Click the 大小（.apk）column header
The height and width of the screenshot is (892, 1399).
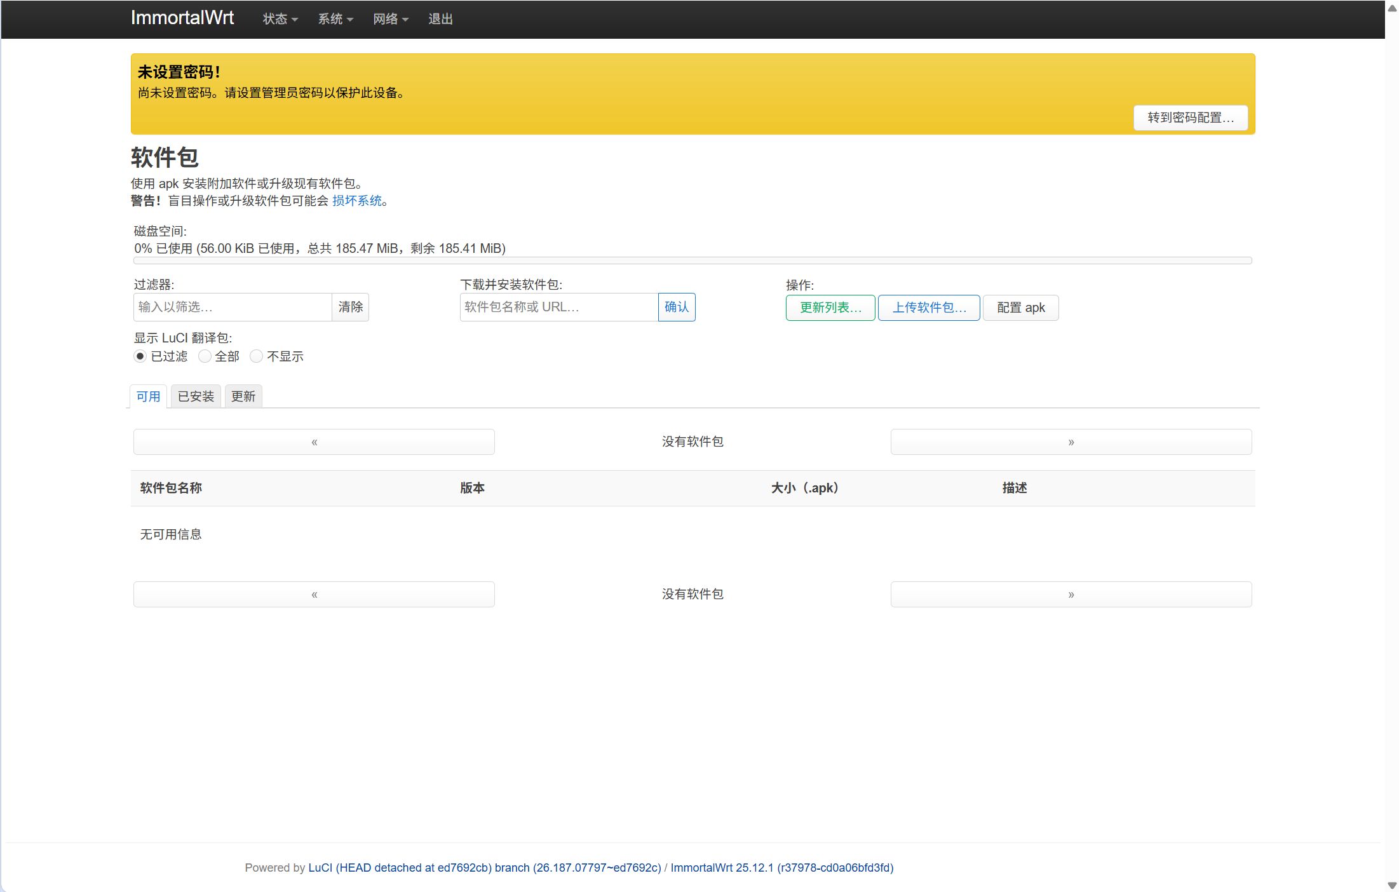[805, 488]
